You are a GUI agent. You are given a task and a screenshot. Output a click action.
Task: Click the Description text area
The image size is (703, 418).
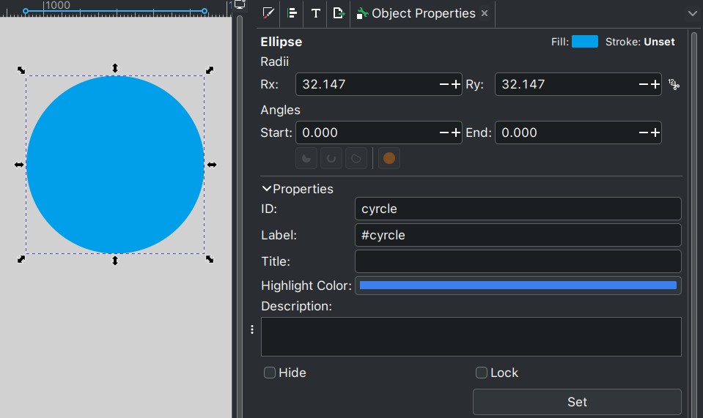[471, 337]
